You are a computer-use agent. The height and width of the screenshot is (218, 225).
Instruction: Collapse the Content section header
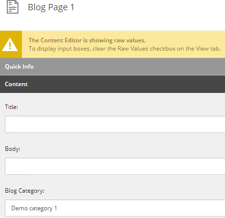[x=112, y=84]
